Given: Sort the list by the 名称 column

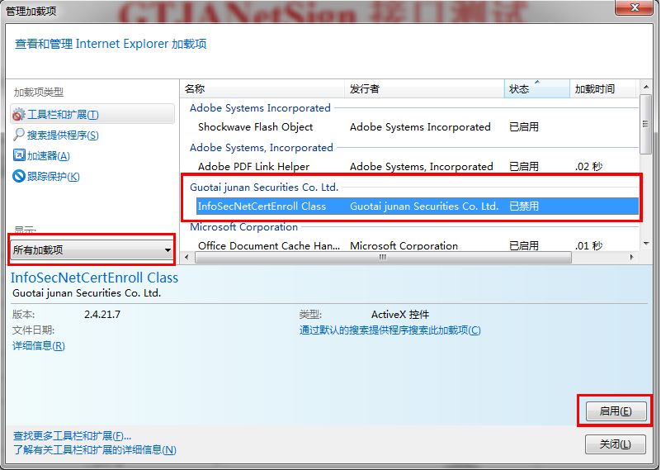Looking at the screenshot, I should (x=263, y=89).
